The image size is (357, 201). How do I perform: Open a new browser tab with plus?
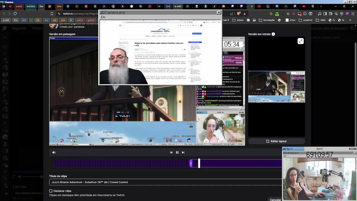(321, 6)
